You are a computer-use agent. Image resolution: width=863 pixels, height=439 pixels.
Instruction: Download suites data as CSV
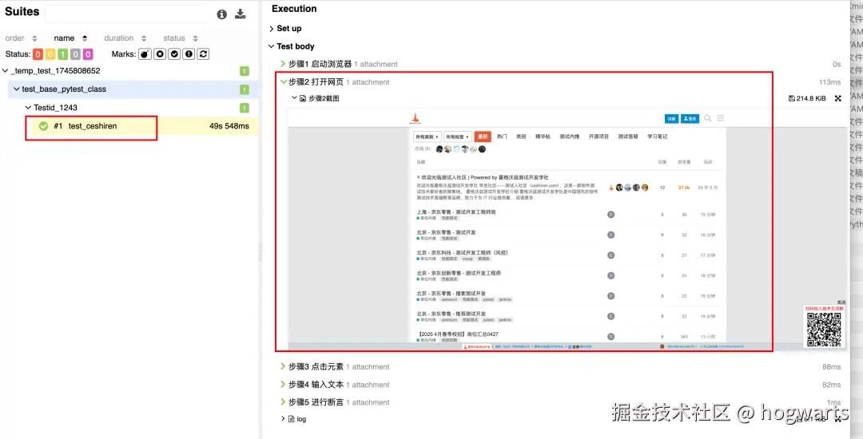pyautogui.click(x=240, y=14)
